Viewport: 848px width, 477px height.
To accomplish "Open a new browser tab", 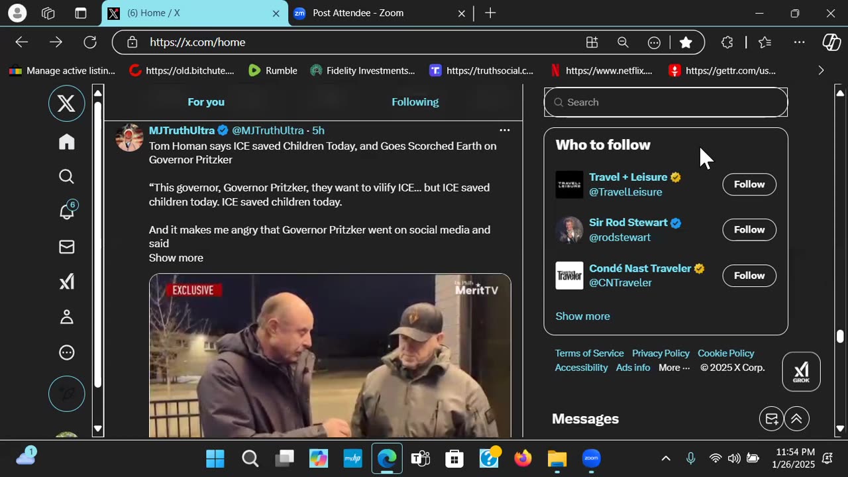I will 490,13.
